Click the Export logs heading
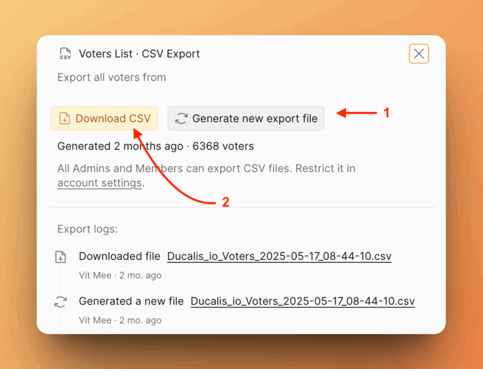 [87, 229]
